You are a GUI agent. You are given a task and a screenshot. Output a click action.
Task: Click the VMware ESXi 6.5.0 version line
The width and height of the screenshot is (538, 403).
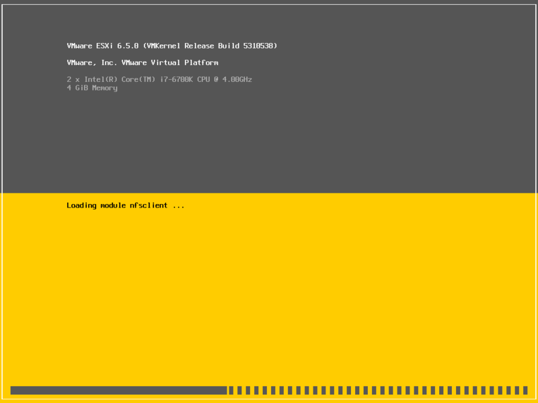click(x=172, y=46)
